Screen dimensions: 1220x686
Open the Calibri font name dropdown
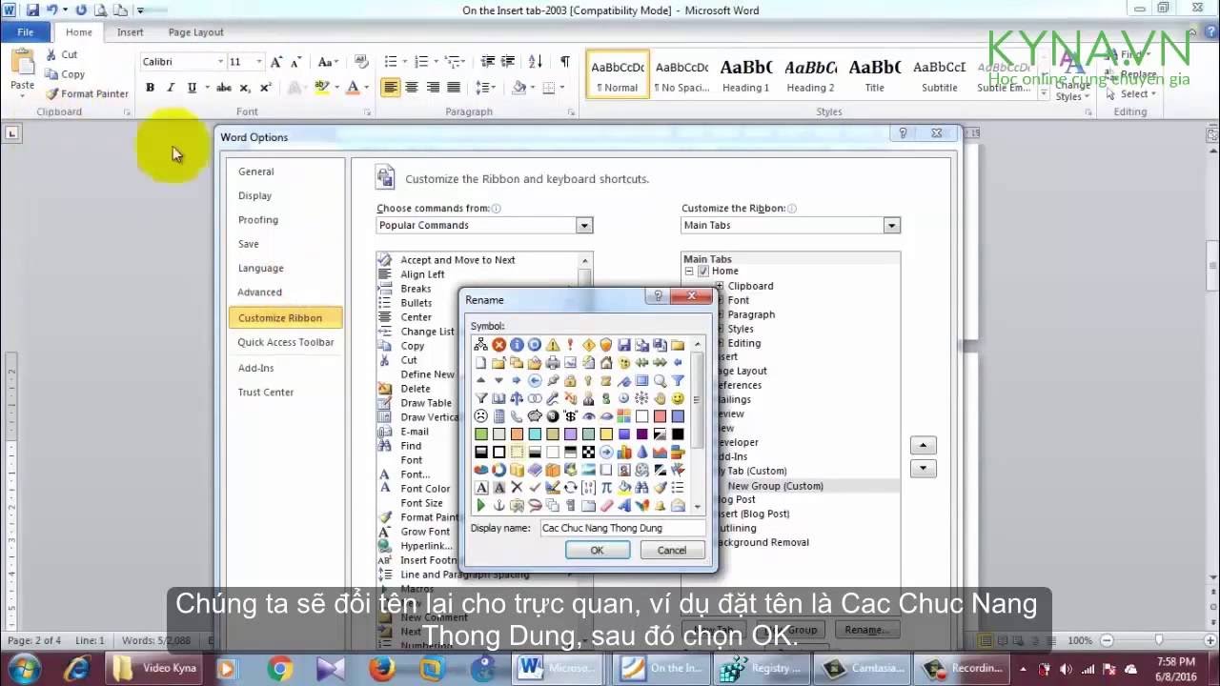[220, 62]
